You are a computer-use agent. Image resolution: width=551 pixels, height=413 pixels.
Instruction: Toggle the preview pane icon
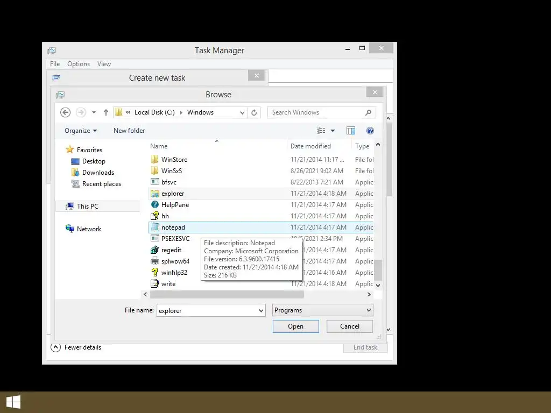(x=351, y=131)
